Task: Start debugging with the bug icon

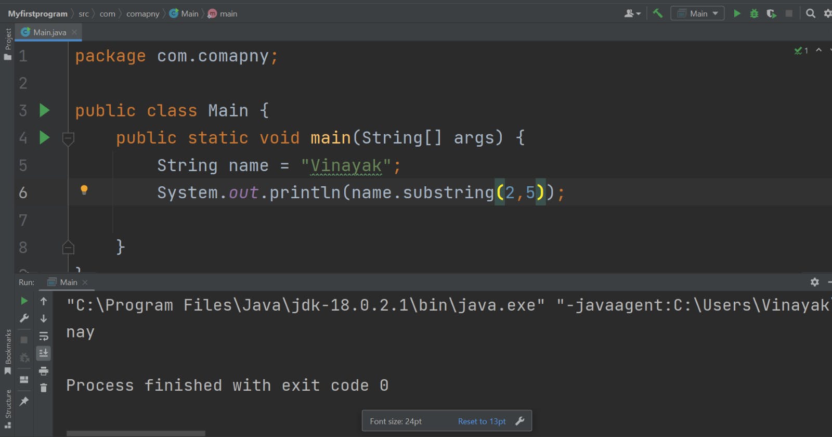Action: [754, 14]
